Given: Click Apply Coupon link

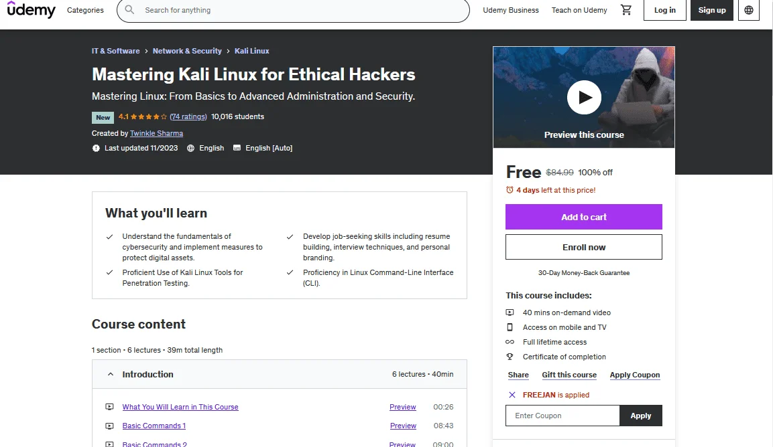Looking at the screenshot, I should point(634,375).
